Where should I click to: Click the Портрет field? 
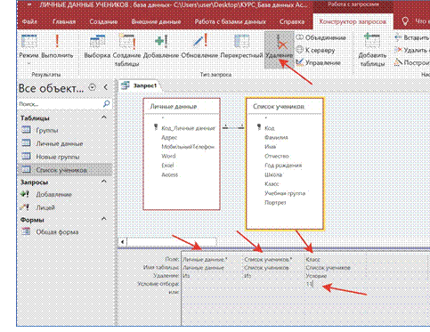[275, 203]
